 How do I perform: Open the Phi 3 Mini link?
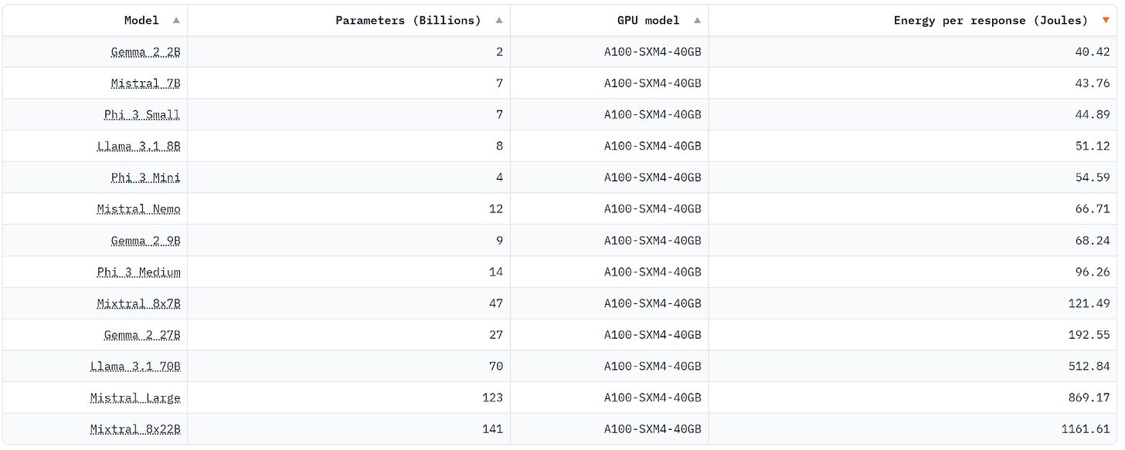click(146, 178)
